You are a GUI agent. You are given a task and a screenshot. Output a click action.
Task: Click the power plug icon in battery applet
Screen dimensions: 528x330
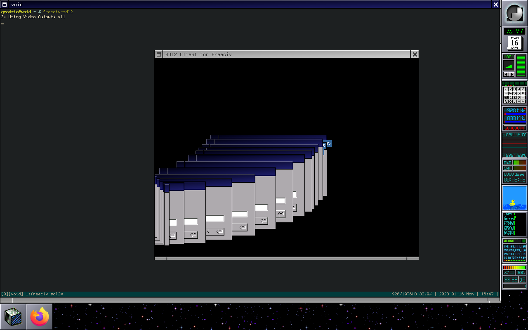(x=507, y=272)
